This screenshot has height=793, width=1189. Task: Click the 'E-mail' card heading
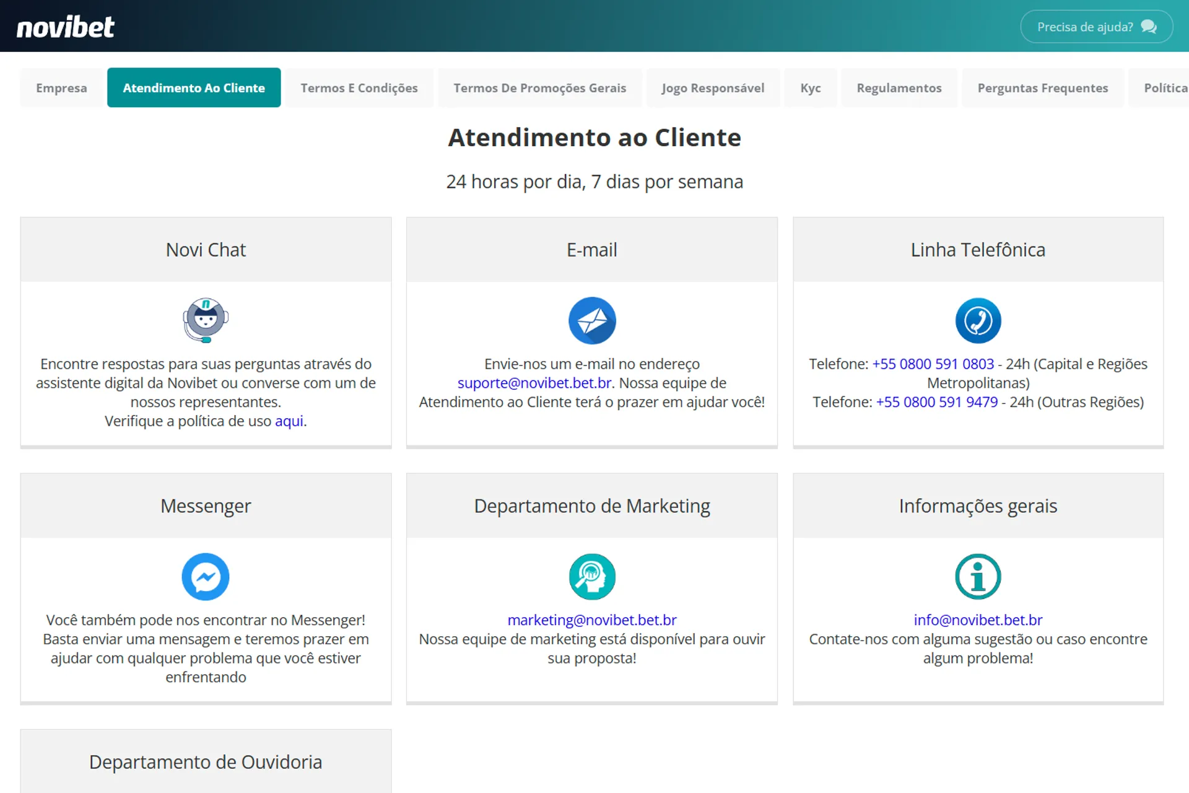coord(592,250)
